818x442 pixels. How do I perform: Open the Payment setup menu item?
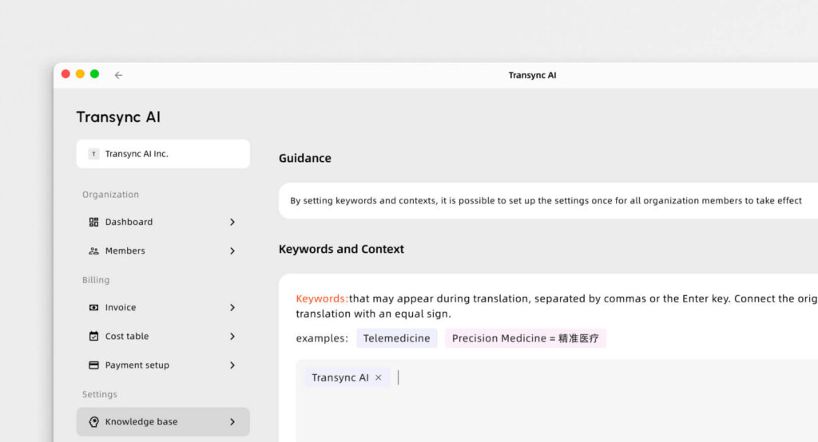point(137,365)
